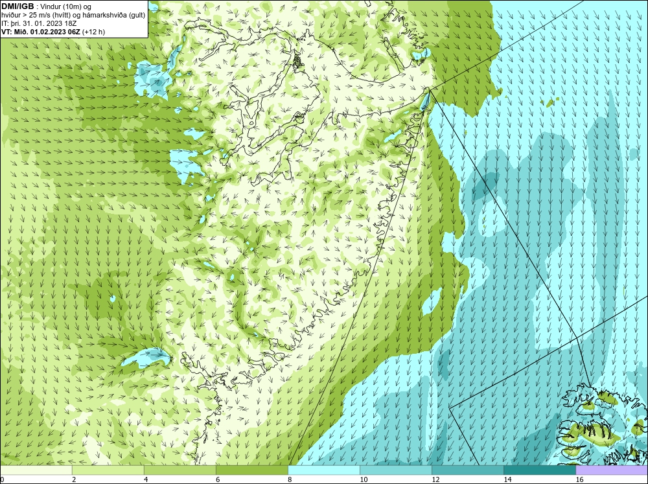This screenshot has height=484, width=648.
Task: Click the legend scale label 14
Action: coord(507,479)
